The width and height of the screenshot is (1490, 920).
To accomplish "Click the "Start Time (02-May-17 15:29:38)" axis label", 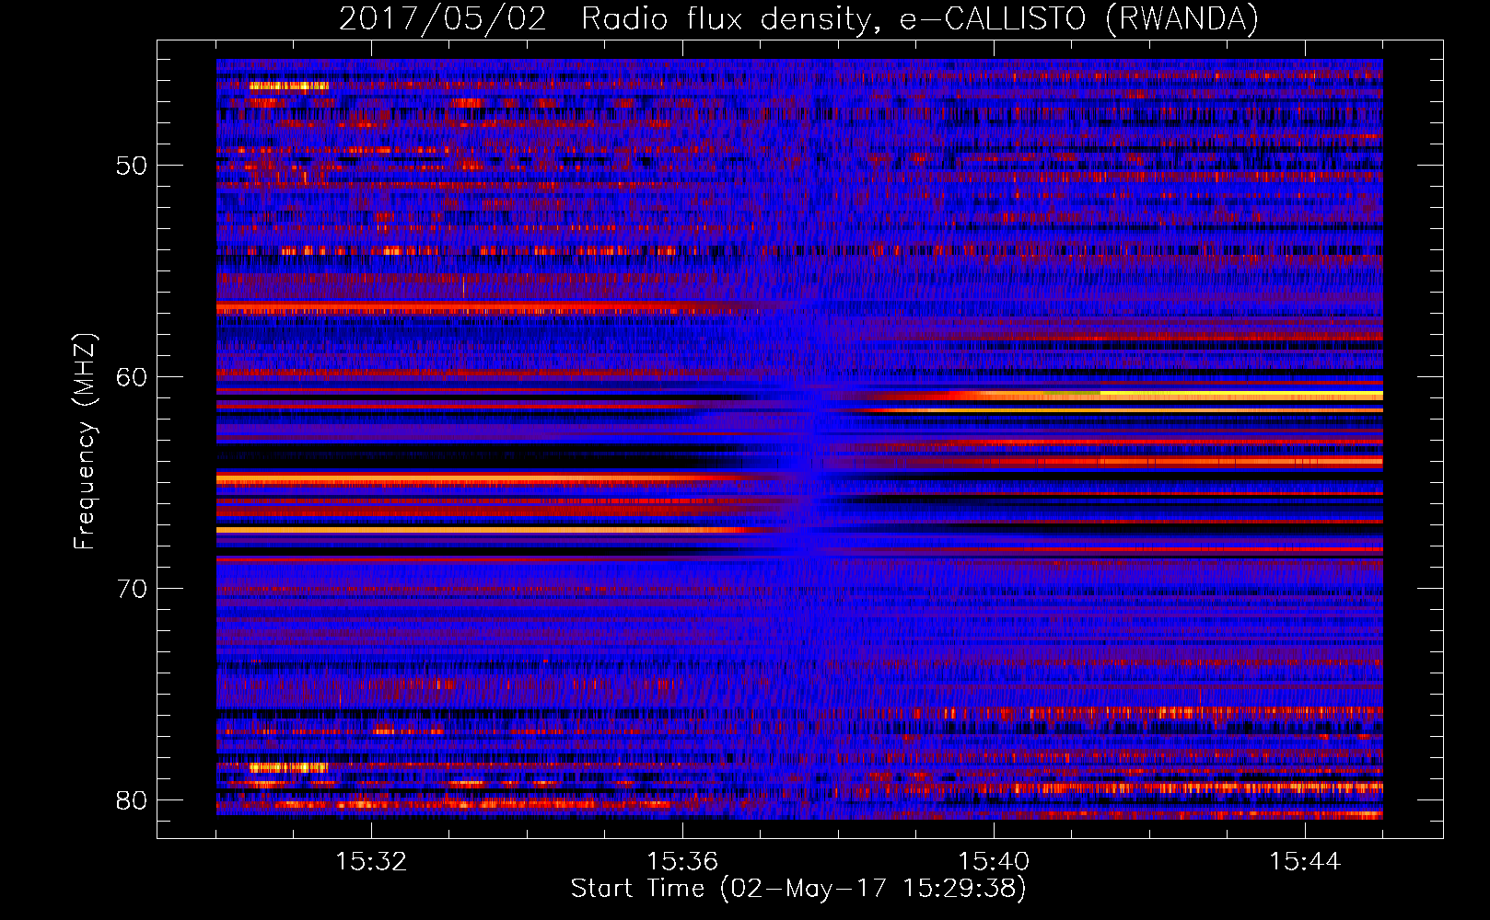I will pos(798,889).
